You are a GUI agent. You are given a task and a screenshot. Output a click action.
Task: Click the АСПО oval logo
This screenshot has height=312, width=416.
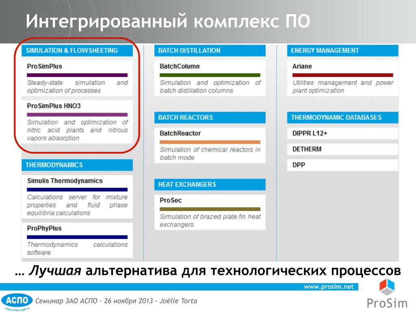tap(17, 301)
